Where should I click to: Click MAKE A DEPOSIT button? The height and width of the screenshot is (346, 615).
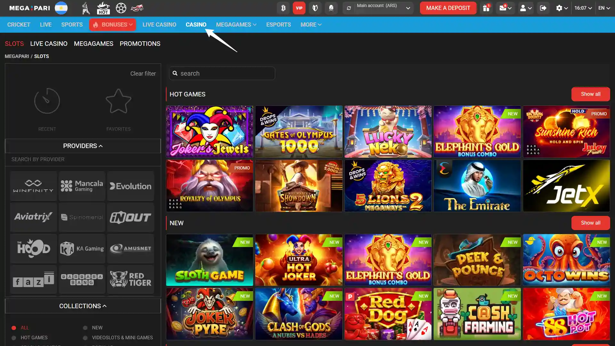[x=448, y=8]
